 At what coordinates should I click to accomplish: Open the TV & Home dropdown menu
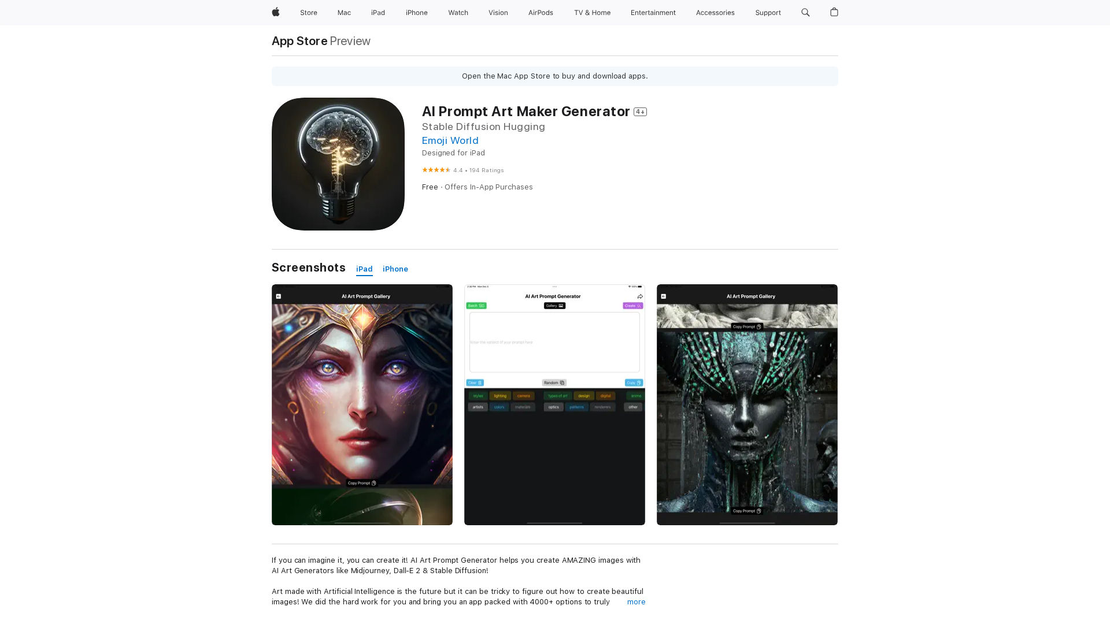pos(593,13)
